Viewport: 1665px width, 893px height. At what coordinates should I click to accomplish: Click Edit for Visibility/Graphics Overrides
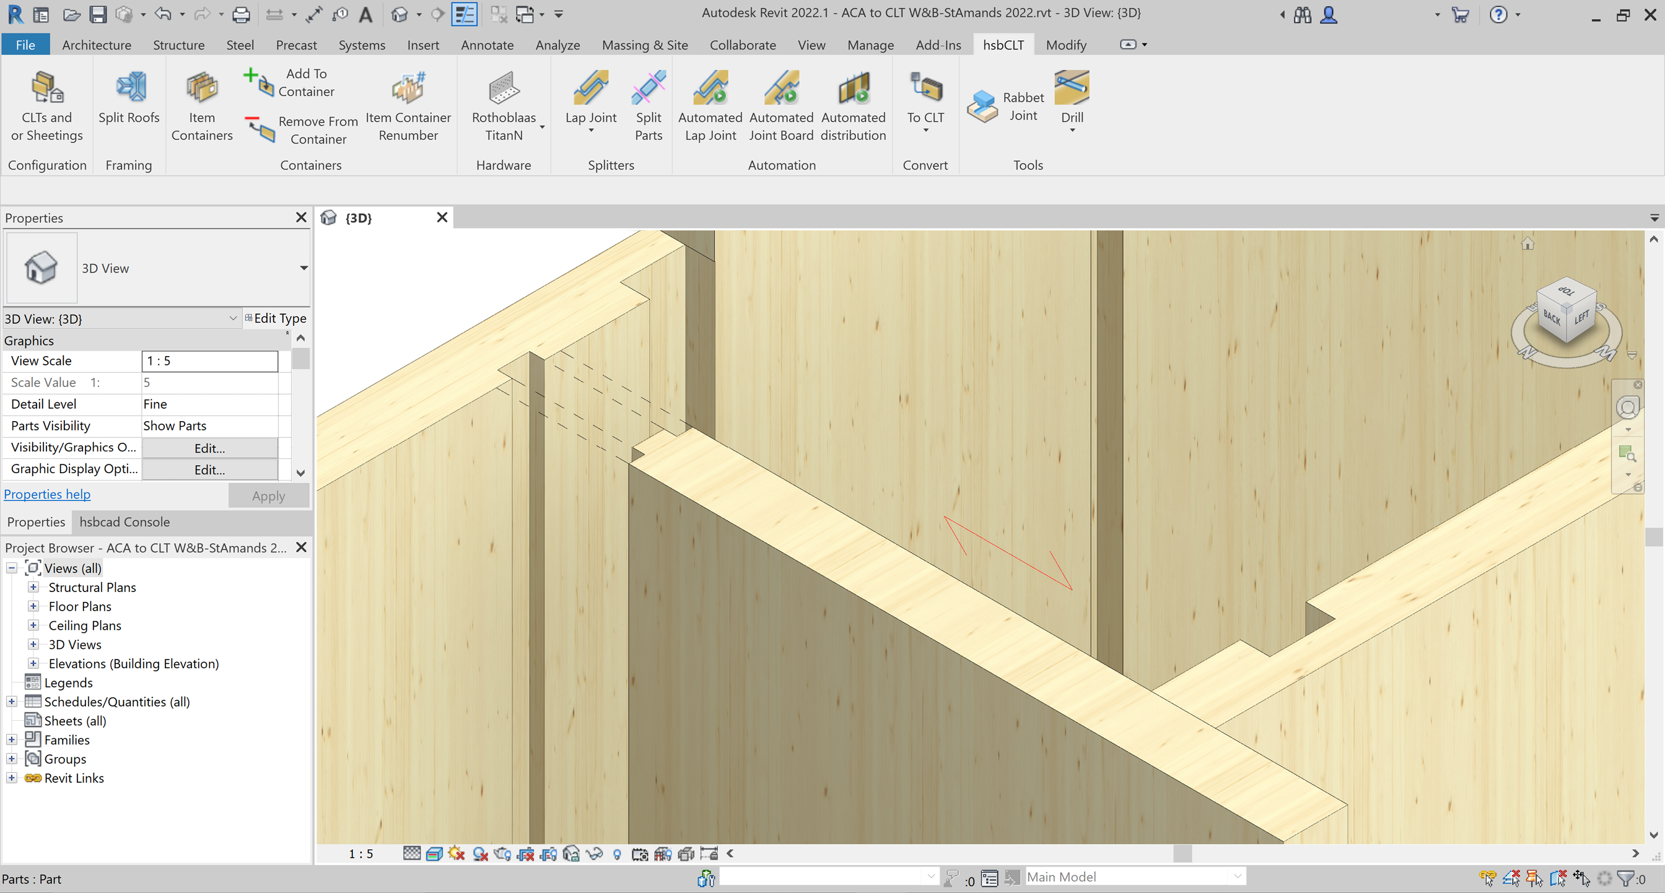coord(209,448)
